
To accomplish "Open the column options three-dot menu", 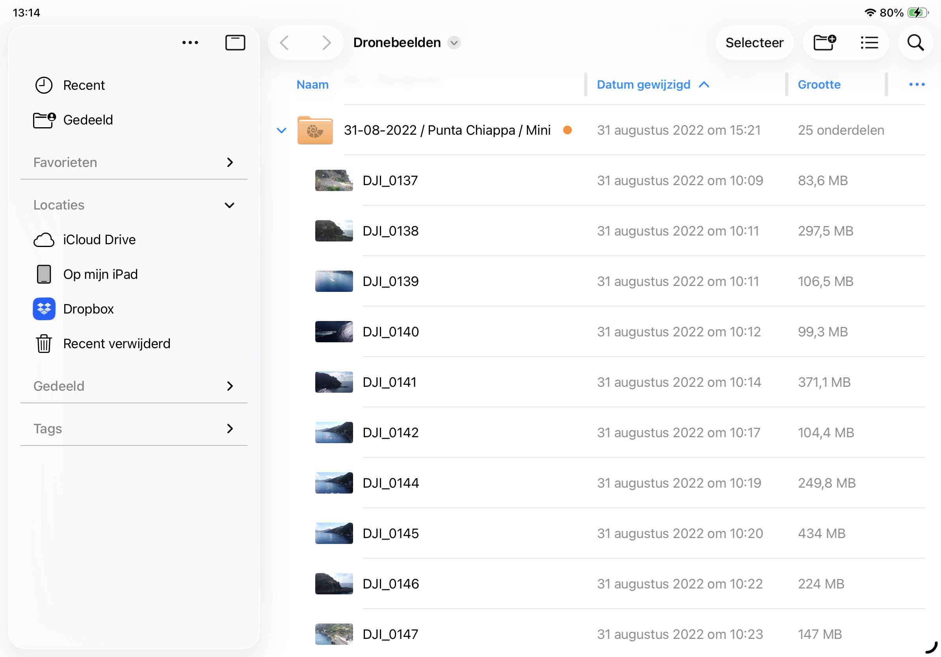I will [917, 84].
